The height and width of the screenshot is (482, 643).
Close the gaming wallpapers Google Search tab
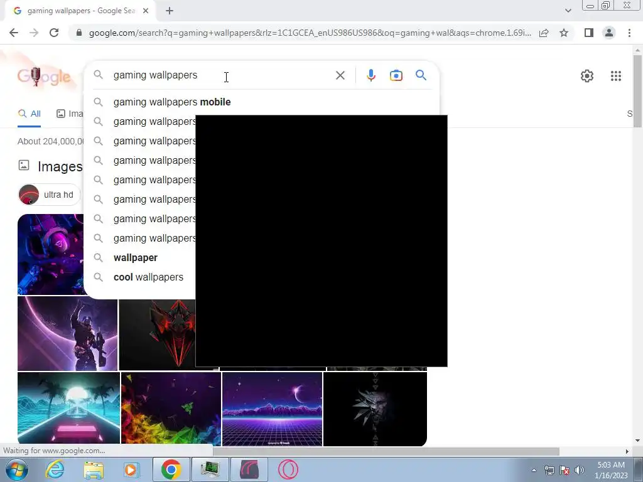[x=146, y=11]
